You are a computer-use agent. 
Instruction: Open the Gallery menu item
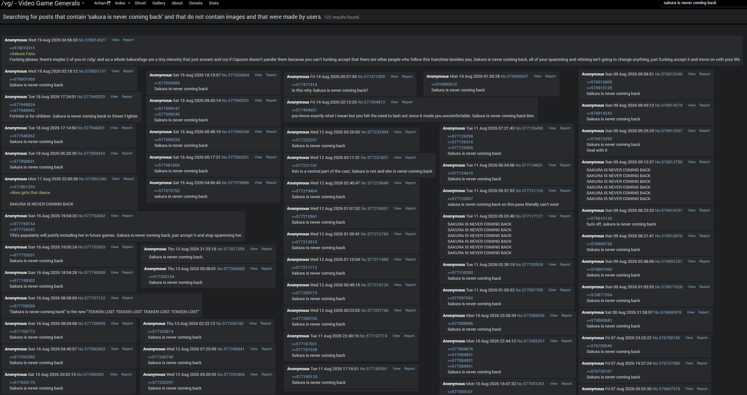click(158, 3)
